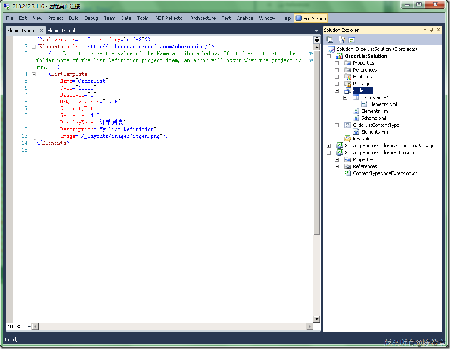Collapse the ListTemplate XML outlining region
450x349 pixels.
click(34, 74)
